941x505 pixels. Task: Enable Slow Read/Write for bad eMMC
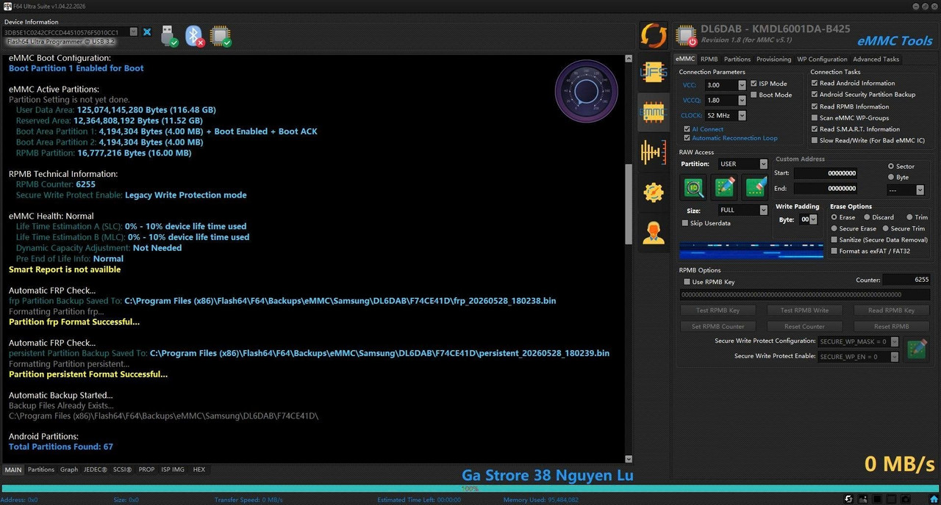[815, 140]
